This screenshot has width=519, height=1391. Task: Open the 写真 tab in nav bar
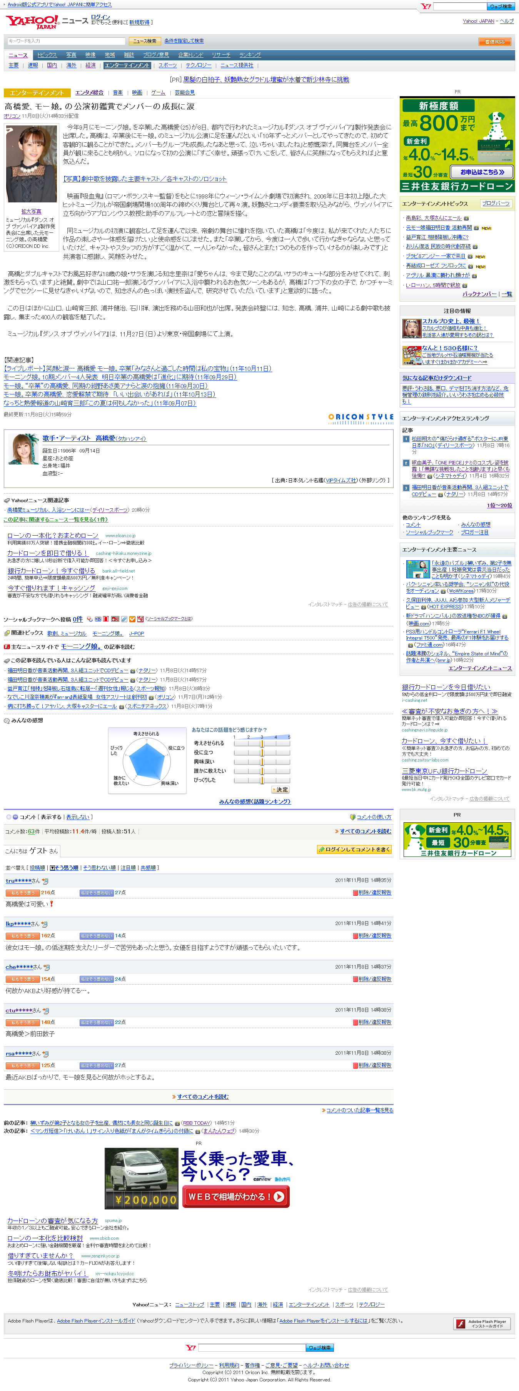tap(71, 55)
